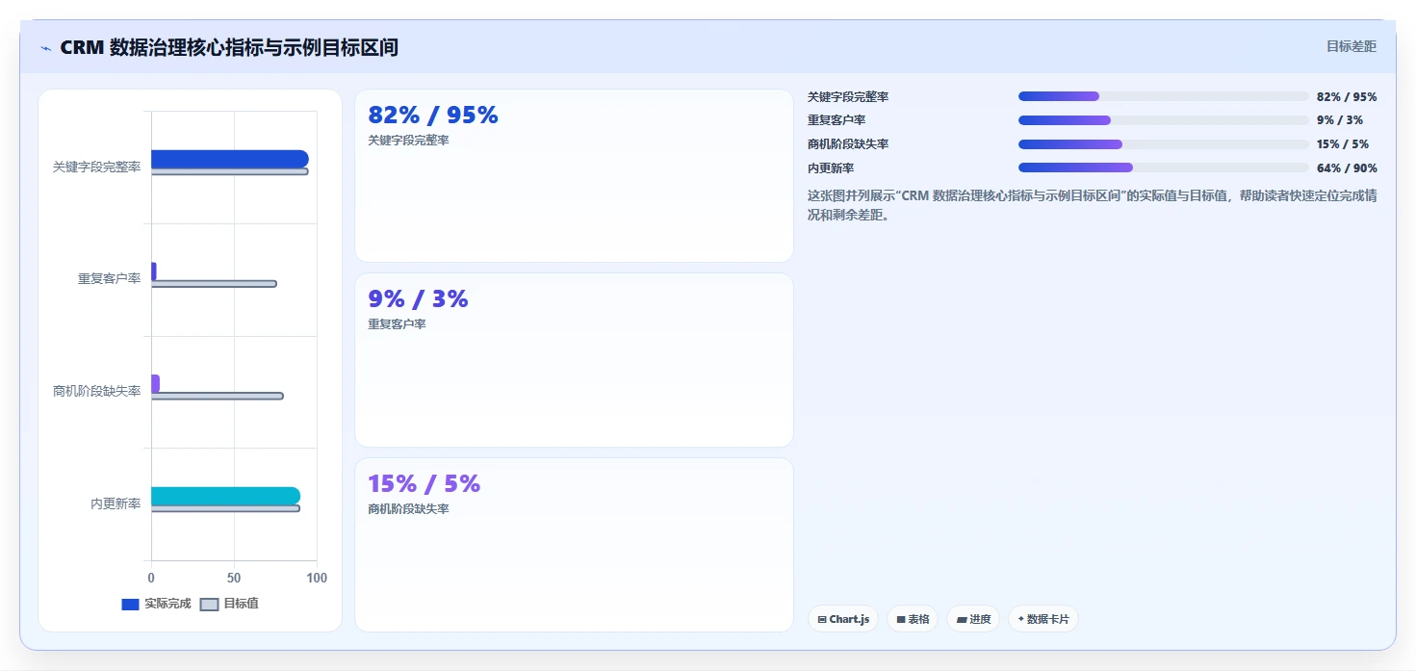Toggle the 实际完成 legend entry
This screenshot has width=1416, height=671.
click(x=156, y=604)
